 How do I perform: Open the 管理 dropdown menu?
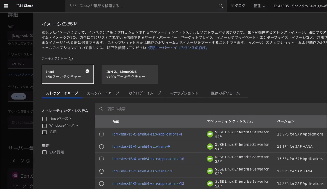tap(259, 6)
